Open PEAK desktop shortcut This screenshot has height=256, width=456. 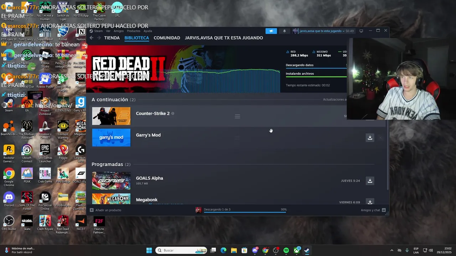click(x=27, y=175)
